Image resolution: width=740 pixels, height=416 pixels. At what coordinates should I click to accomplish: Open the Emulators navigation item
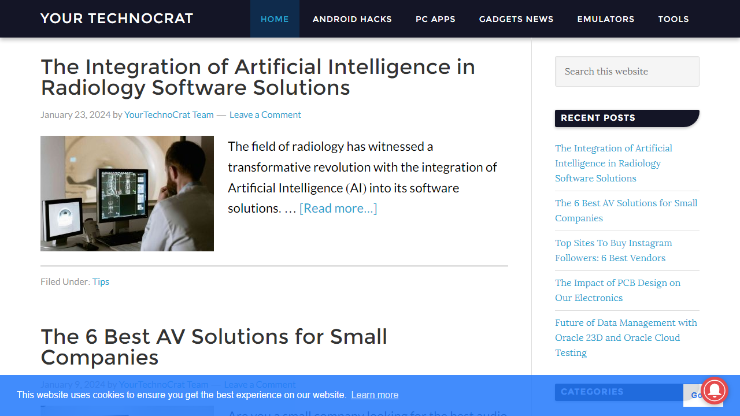pyautogui.click(x=605, y=19)
